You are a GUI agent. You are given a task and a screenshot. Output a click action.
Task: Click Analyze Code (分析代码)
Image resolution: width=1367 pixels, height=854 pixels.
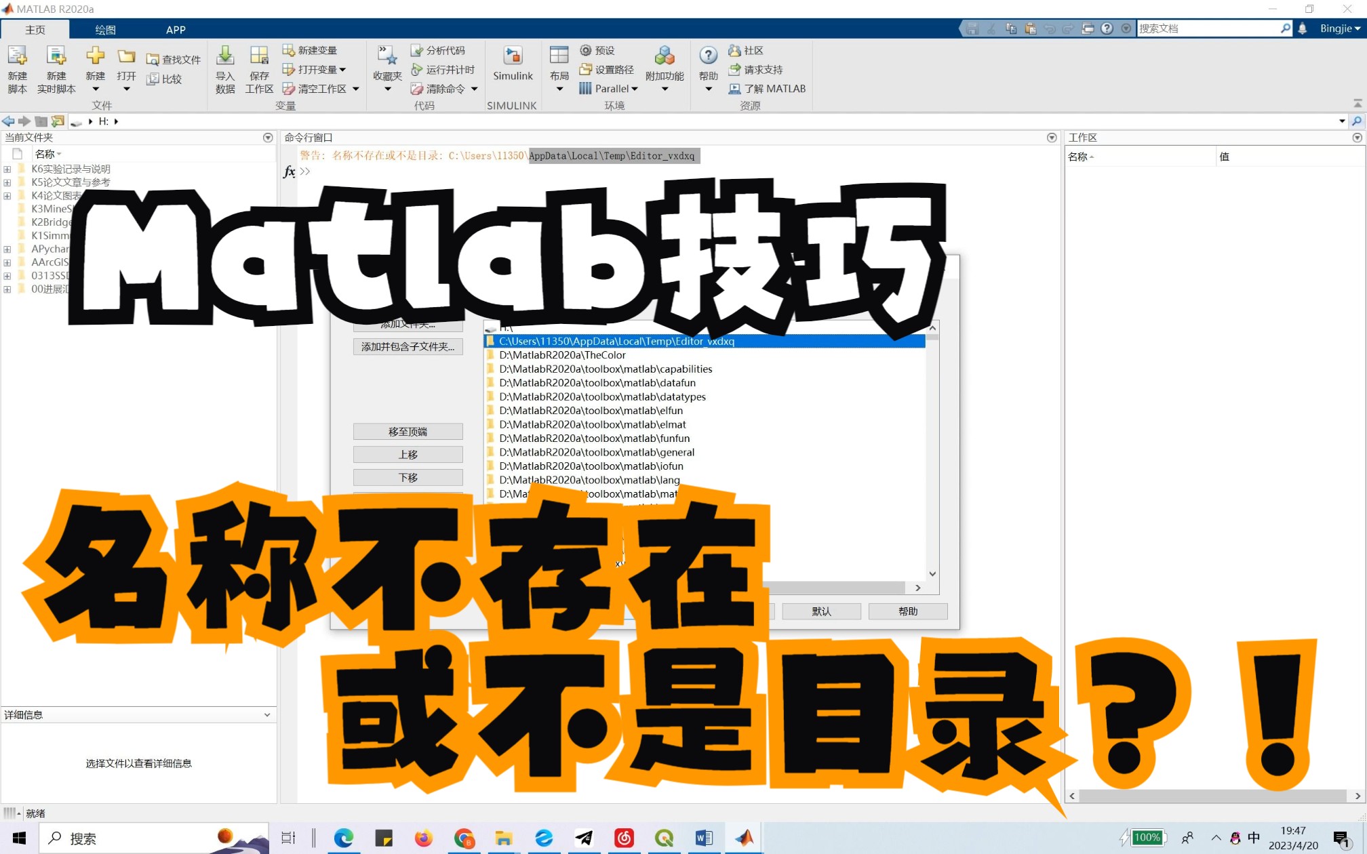click(x=438, y=50)
